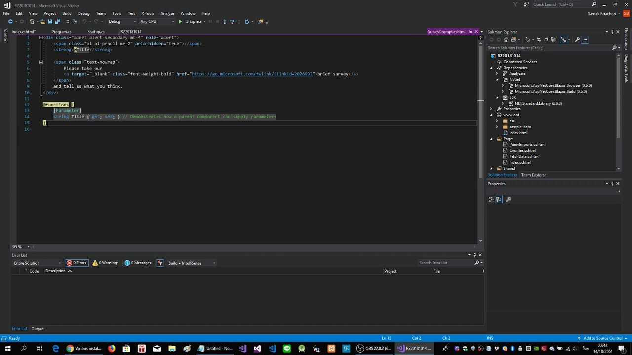The width and height of the screenshot is (632, 355).
Task: Toggle Preview Selected Items in Solution Explorer
Action: 585,40
